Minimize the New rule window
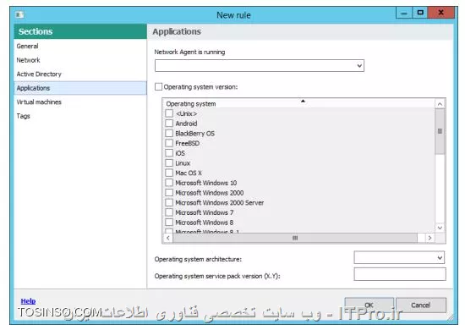Image resolution: width=465 pixels, height=330 pixels. [404, 13]
